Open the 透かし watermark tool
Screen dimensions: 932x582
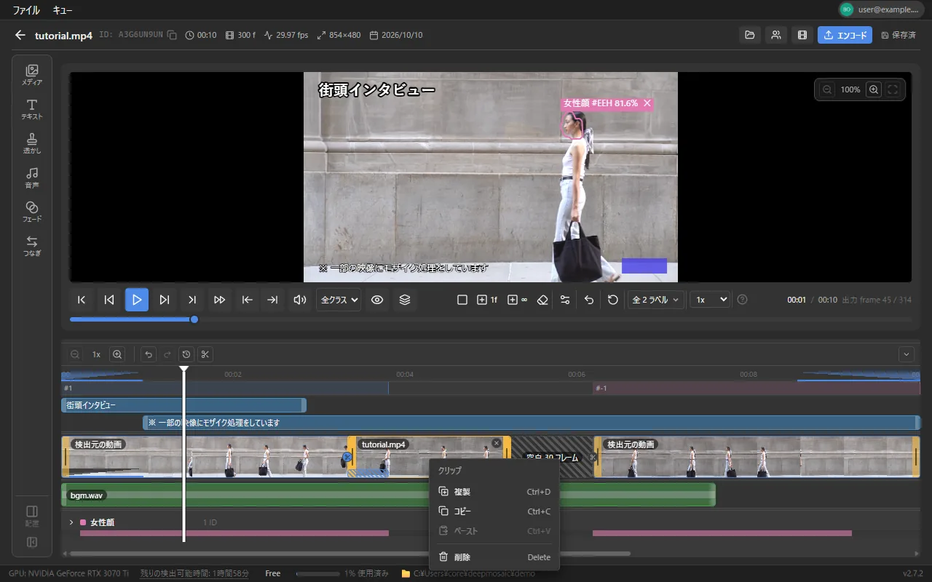(32, 144)
